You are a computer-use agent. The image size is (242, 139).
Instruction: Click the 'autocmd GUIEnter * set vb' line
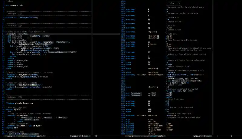coord(25,126)
